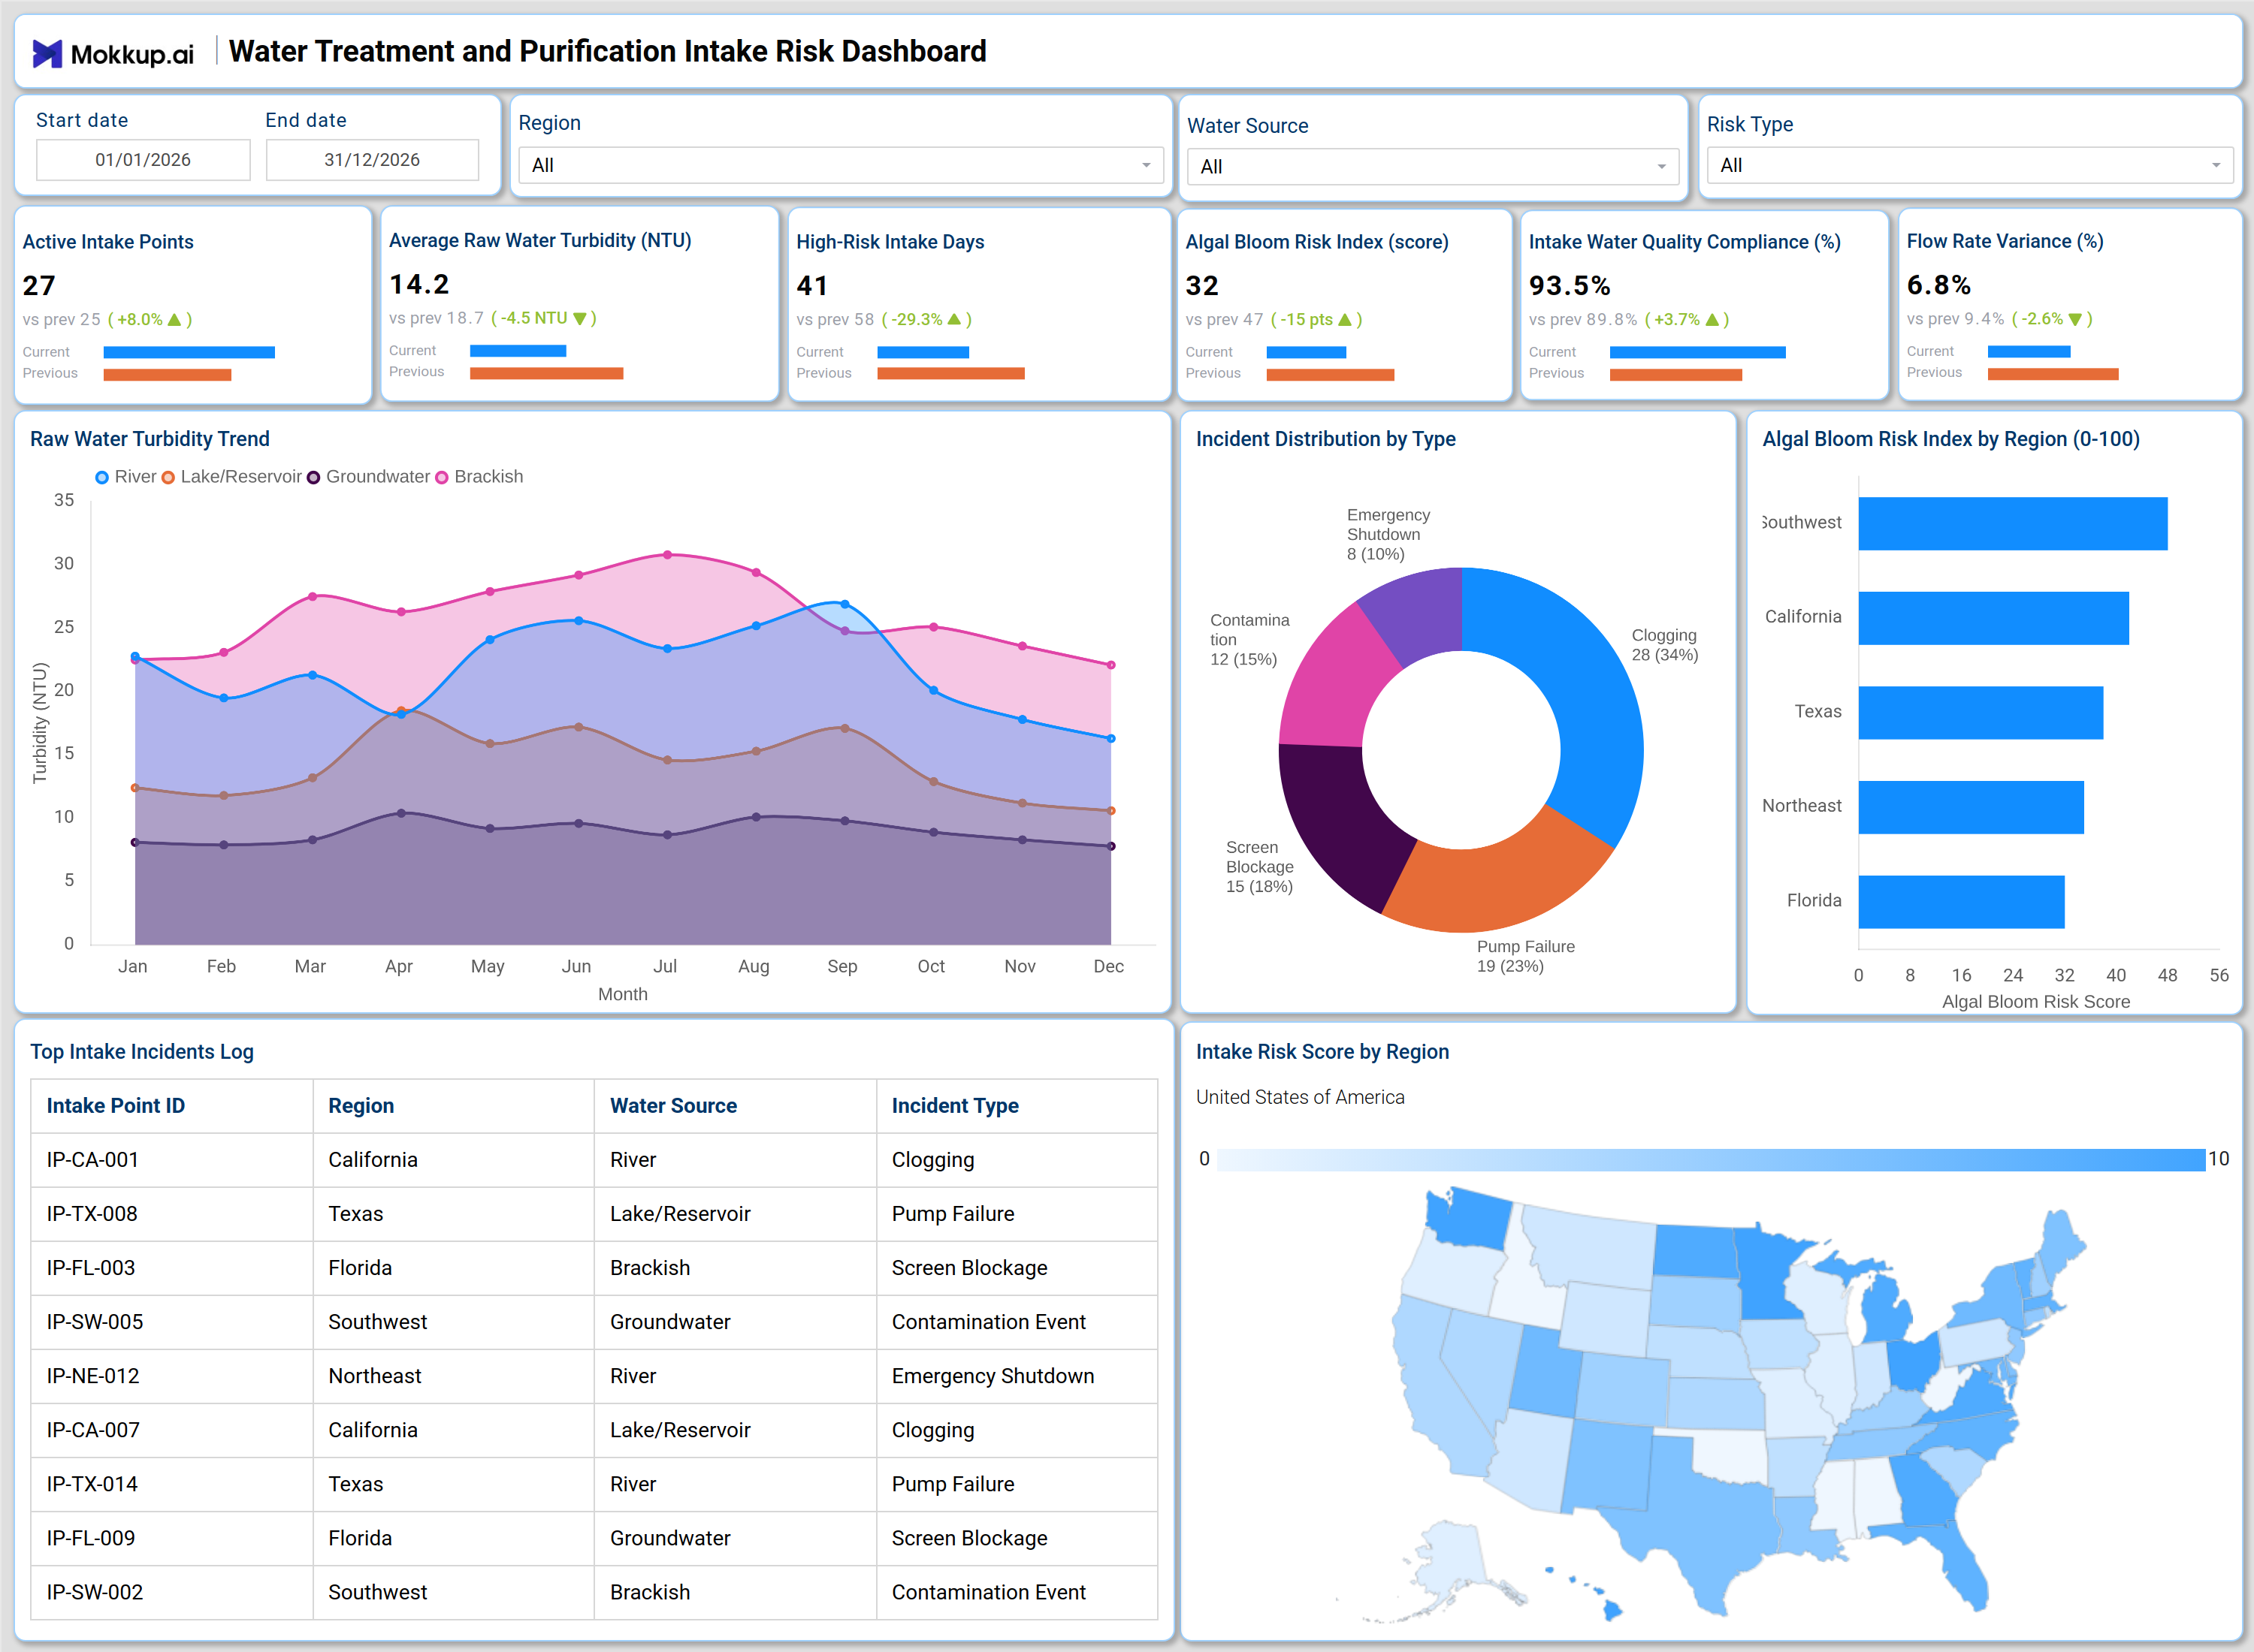This screenshot has width=2254, height=1652.
Task: Click the IP-CA-007 table cell
Action: point(172,1430)
